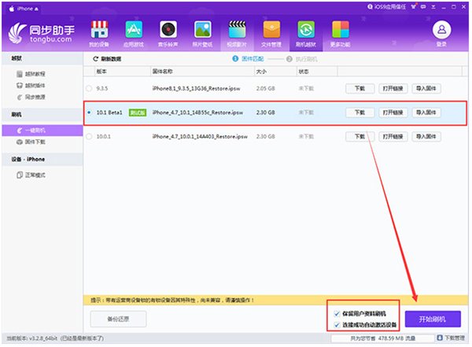Click Download button for 10.1 Beta1

(360, 113)
